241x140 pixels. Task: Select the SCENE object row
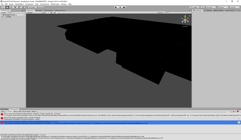point(13,17)
